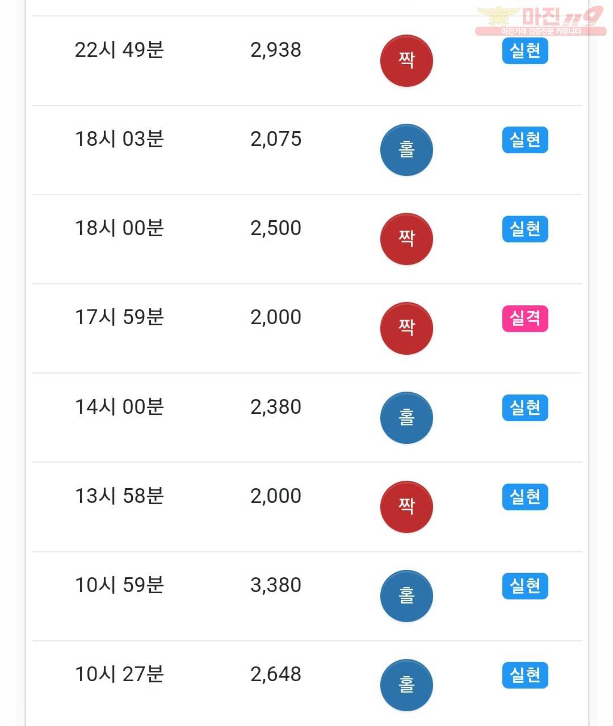The height and width of the screenshot is (726, 613).
Task: Click the 실현 badge in 13시 58분 row
Action: [x=525, y=497]
